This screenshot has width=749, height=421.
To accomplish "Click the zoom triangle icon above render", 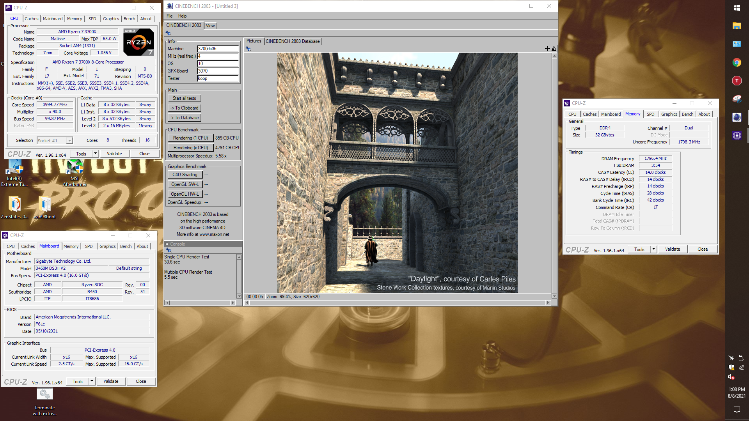I will [554, 49].
